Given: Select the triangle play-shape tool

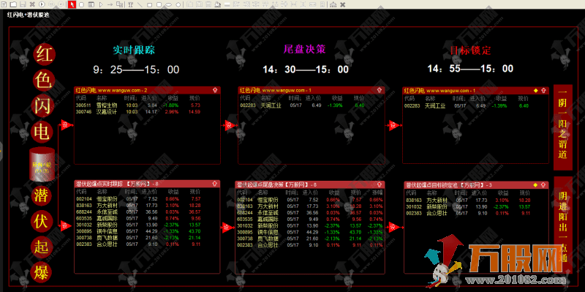Looking at the screenshot, I should (101, 4).
